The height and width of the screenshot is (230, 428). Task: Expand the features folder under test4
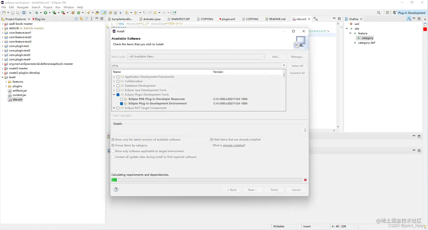[x=6, y=82]
